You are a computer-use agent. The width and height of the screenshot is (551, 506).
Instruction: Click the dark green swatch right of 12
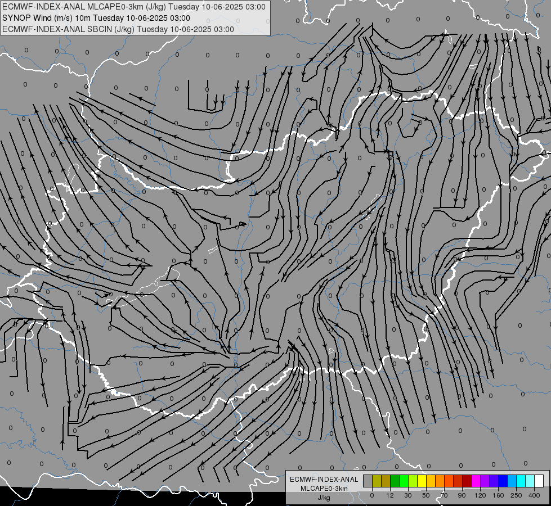(x=395, y=481)
